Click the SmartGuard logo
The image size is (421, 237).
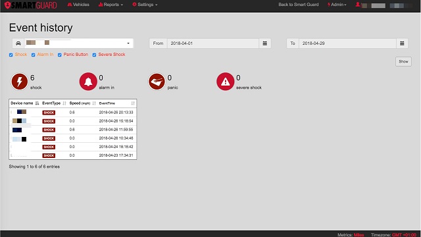pos(31,5)
